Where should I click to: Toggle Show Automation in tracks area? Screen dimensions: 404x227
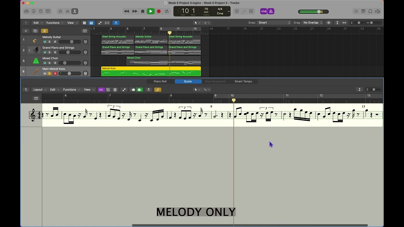100,23
